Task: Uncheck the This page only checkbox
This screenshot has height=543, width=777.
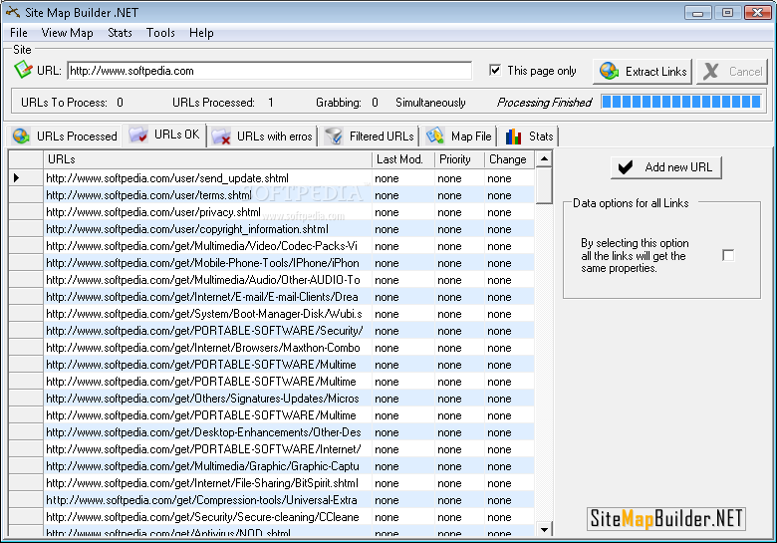Action: click(x=494, y=71)
